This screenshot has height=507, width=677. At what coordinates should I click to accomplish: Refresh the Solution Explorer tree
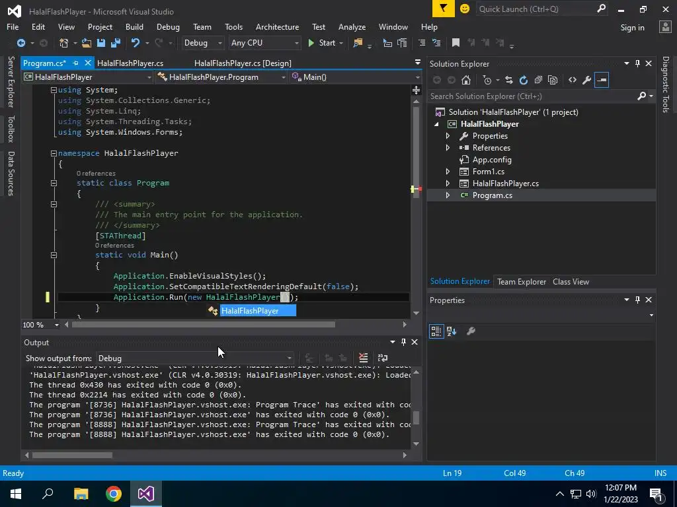(524, 80)
